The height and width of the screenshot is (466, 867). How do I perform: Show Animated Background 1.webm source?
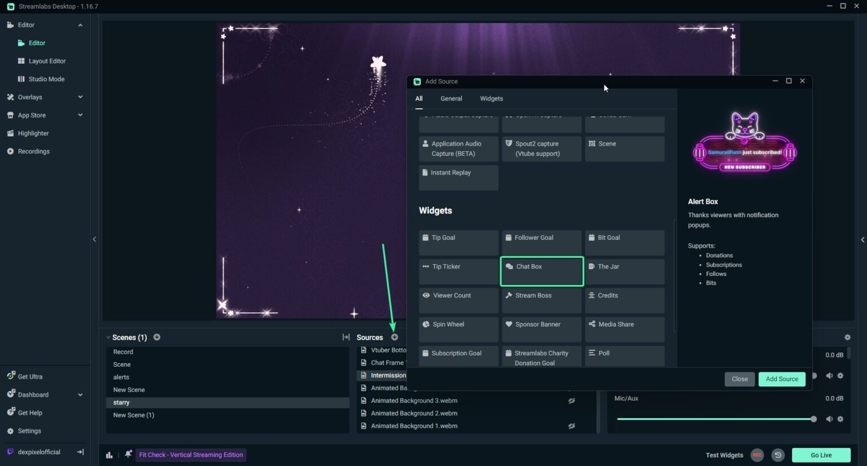(x=572, y=426)
